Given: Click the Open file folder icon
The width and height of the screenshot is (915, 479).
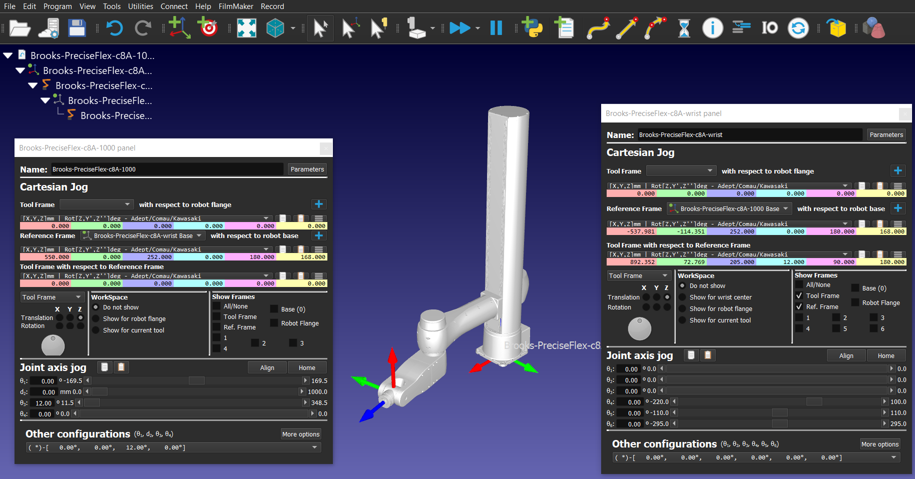Looking at the screenshot, I should coord(20,28).
